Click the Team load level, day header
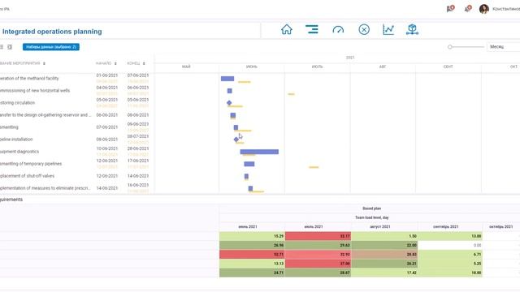Screen dimensions: 520x292 pyautogui.click(x=372, y=217)
